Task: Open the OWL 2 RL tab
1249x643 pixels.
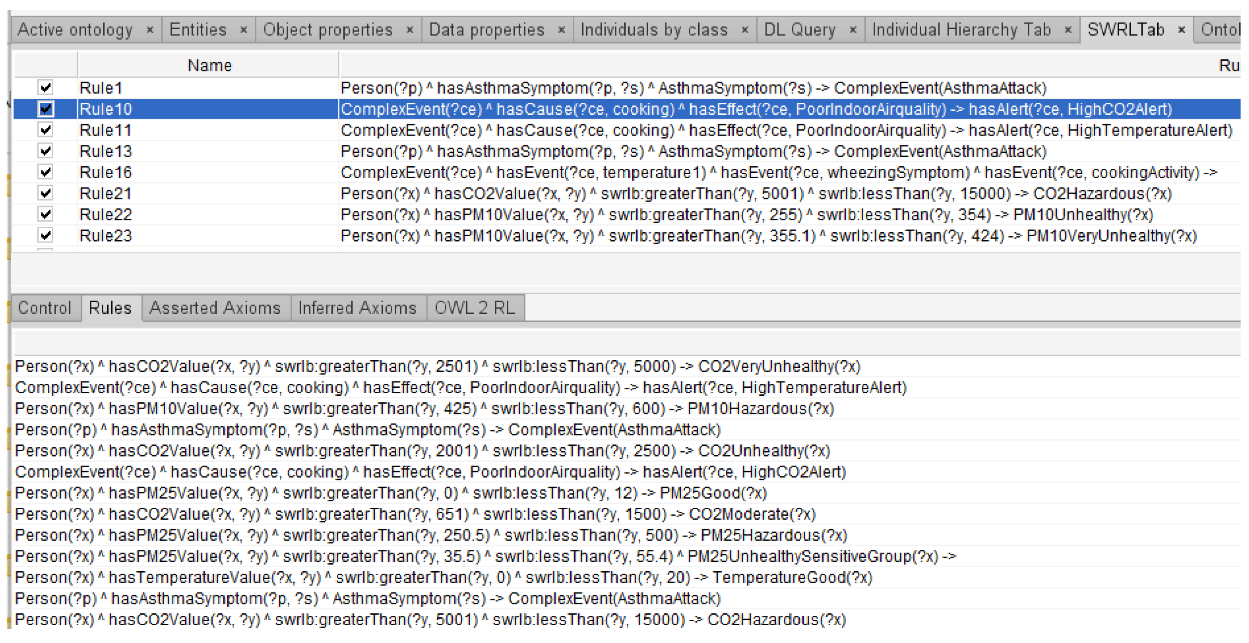Action: tap(474, 308)
